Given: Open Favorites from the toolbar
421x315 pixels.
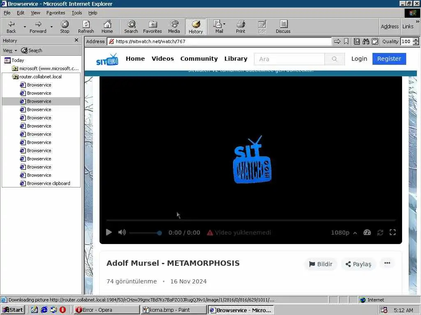Looking at the screenshot, I should point(153,27).
